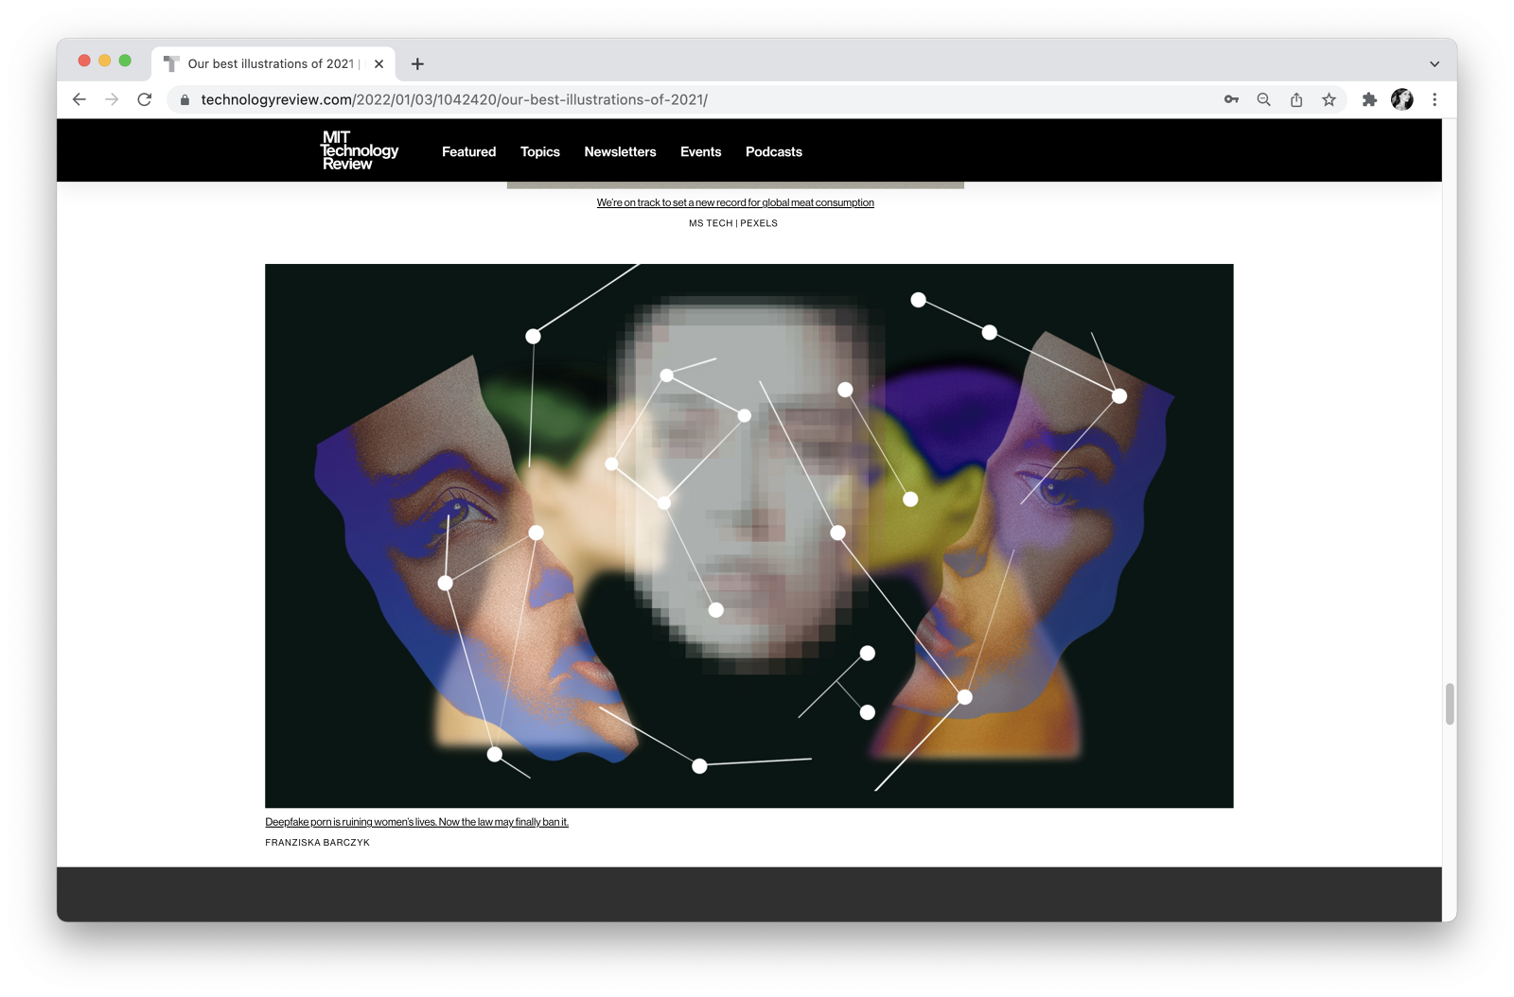Click the deepfake faces illustration
Screen dimensions: 1514x997
click(749, 535)
